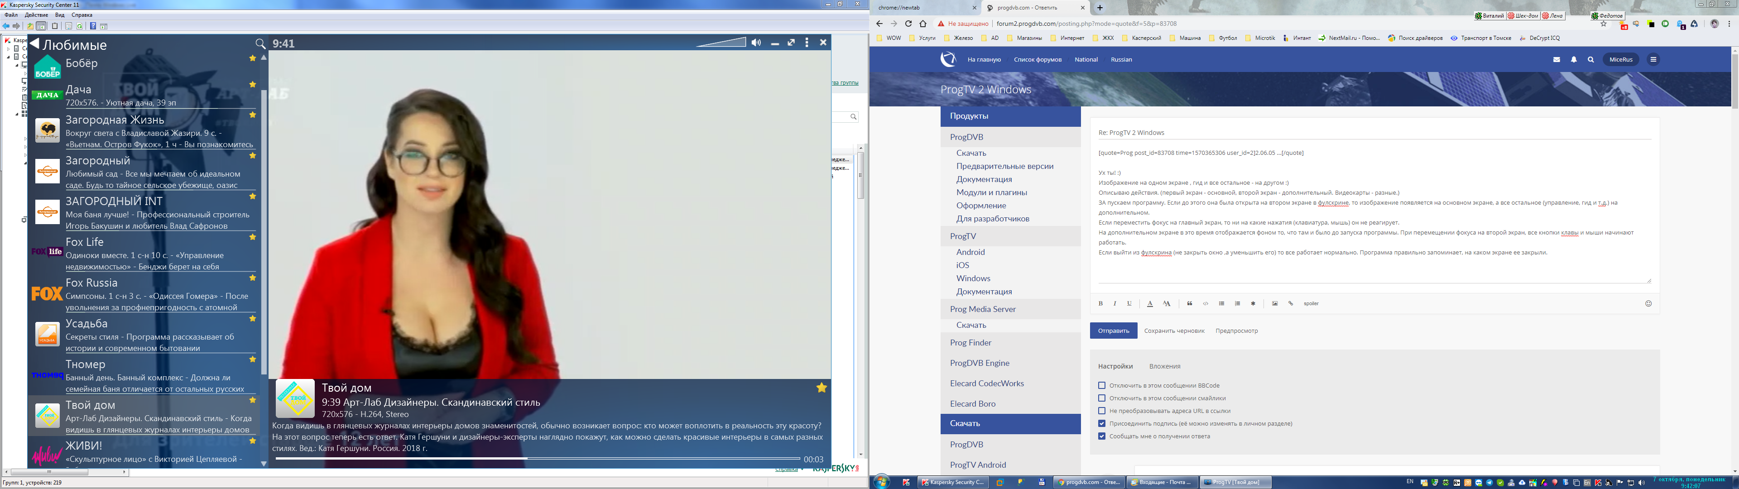
Task: Collapse the Любимые channel list with the back arrow
Action: click(34, 44)
